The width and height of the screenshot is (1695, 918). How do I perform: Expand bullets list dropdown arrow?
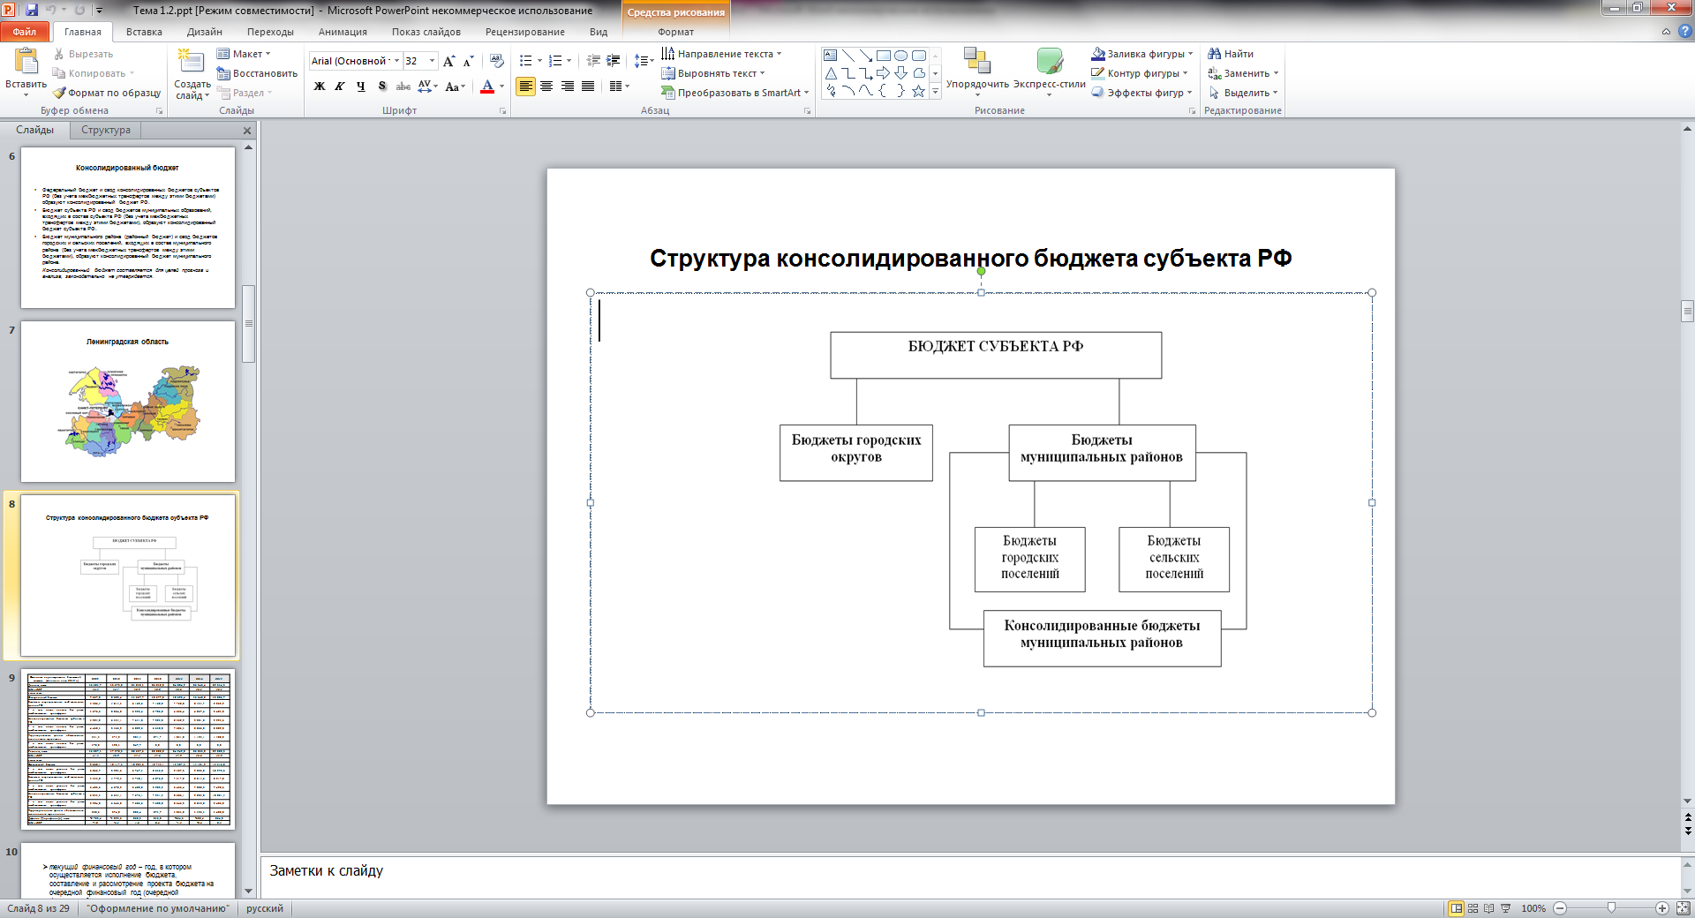539,61
